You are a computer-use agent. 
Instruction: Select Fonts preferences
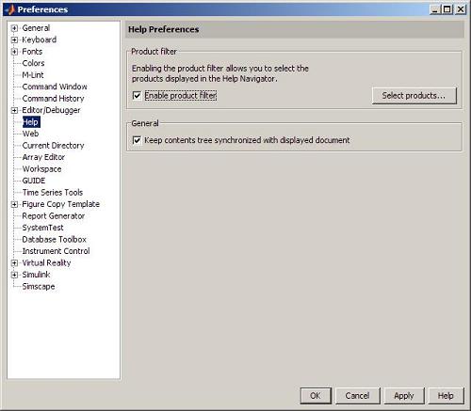coord(32,52)
